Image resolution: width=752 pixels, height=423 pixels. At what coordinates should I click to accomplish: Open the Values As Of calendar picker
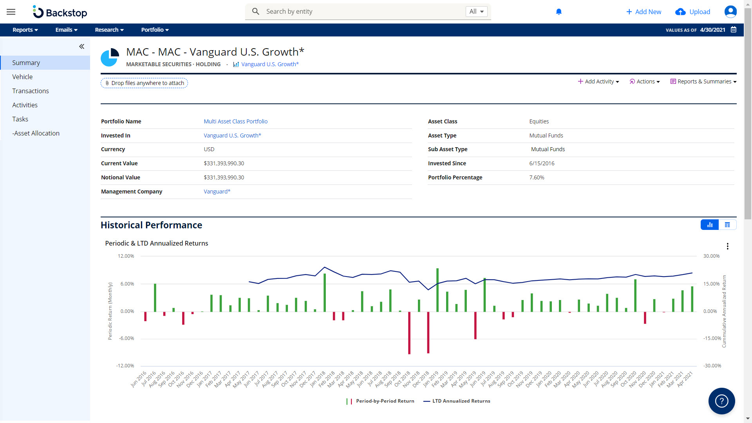click(x=733, y=30)
